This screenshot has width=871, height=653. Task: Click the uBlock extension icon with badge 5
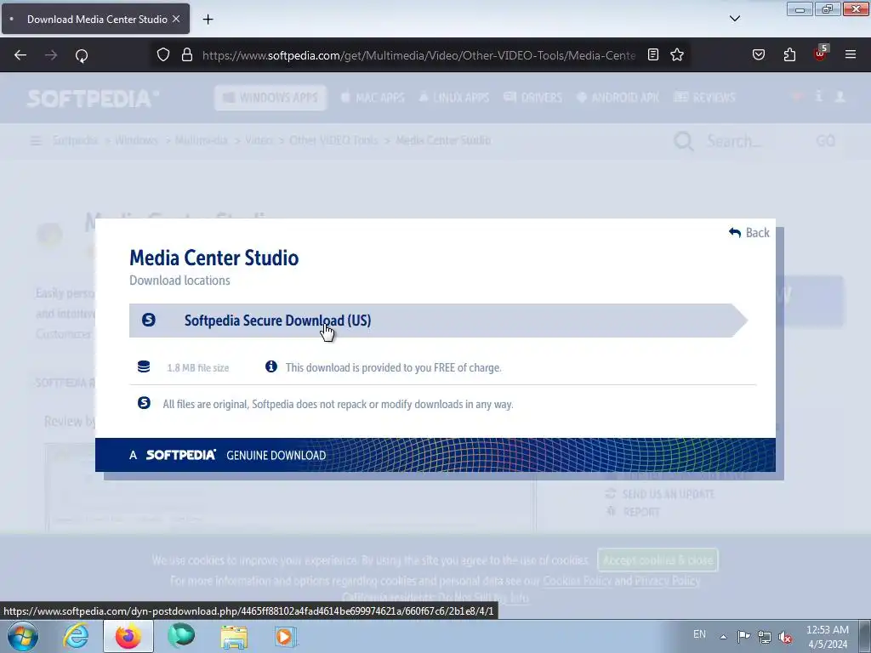click(821, 54)
